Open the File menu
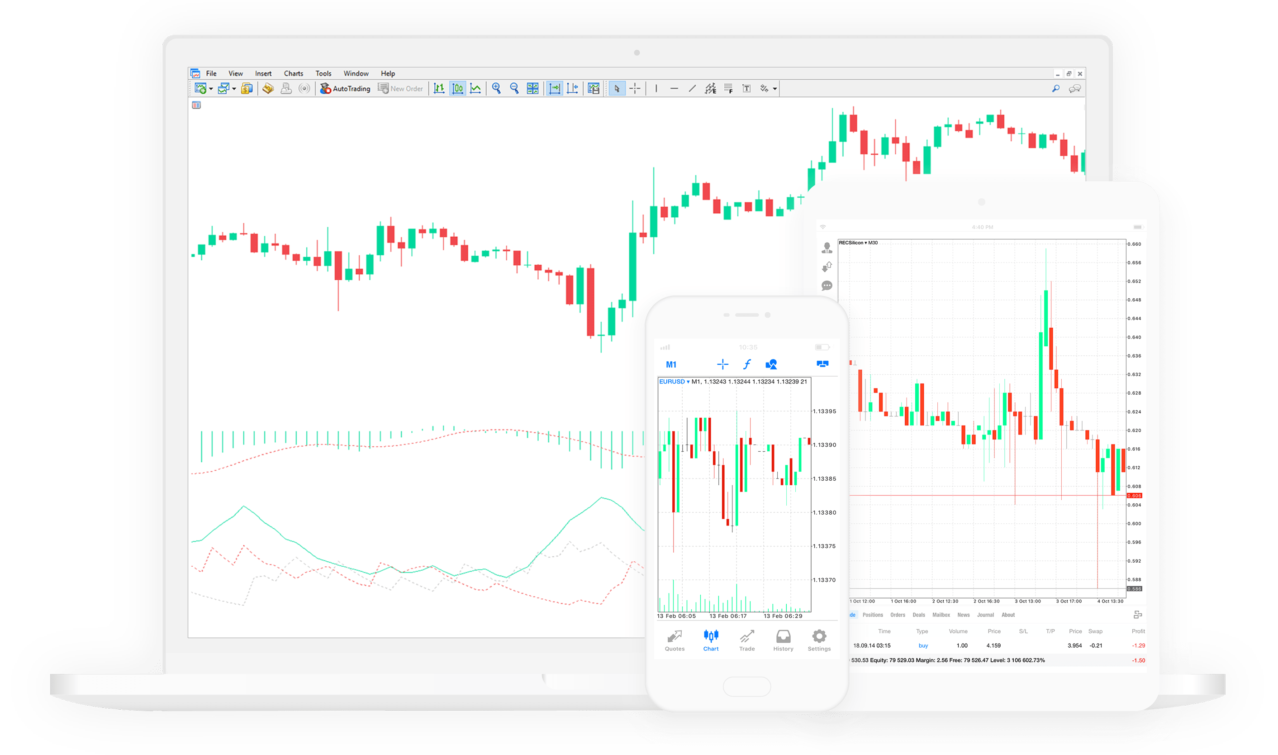 pyautogui.click(x=211, y=74)
